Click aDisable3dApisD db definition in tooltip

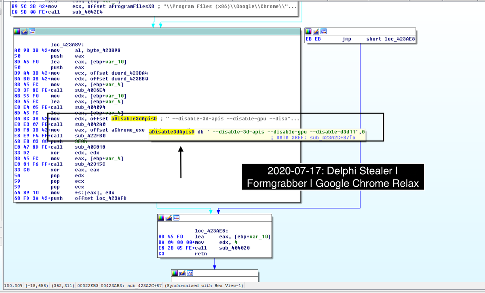tap(257, 132)
